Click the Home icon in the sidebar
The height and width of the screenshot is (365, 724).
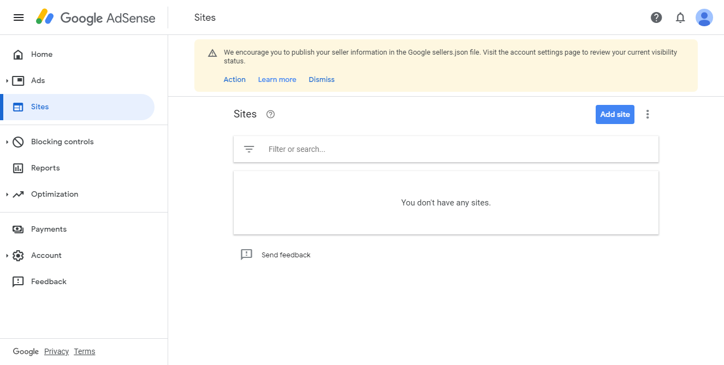coord(19,54)
